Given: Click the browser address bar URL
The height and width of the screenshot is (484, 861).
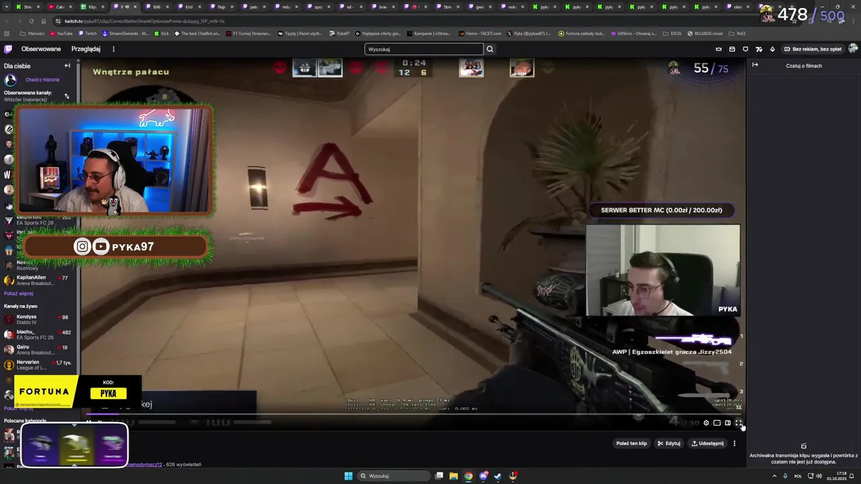Looking at the screenshot, I should (x=145, y=21).
